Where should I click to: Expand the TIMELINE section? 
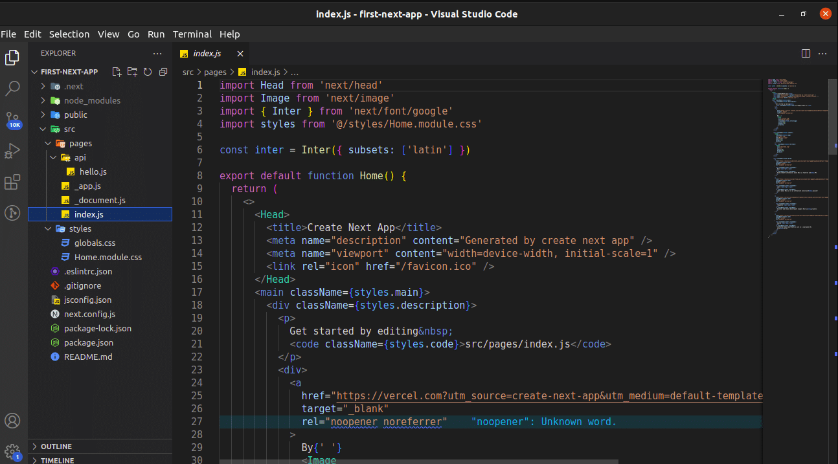click(58, 460)
